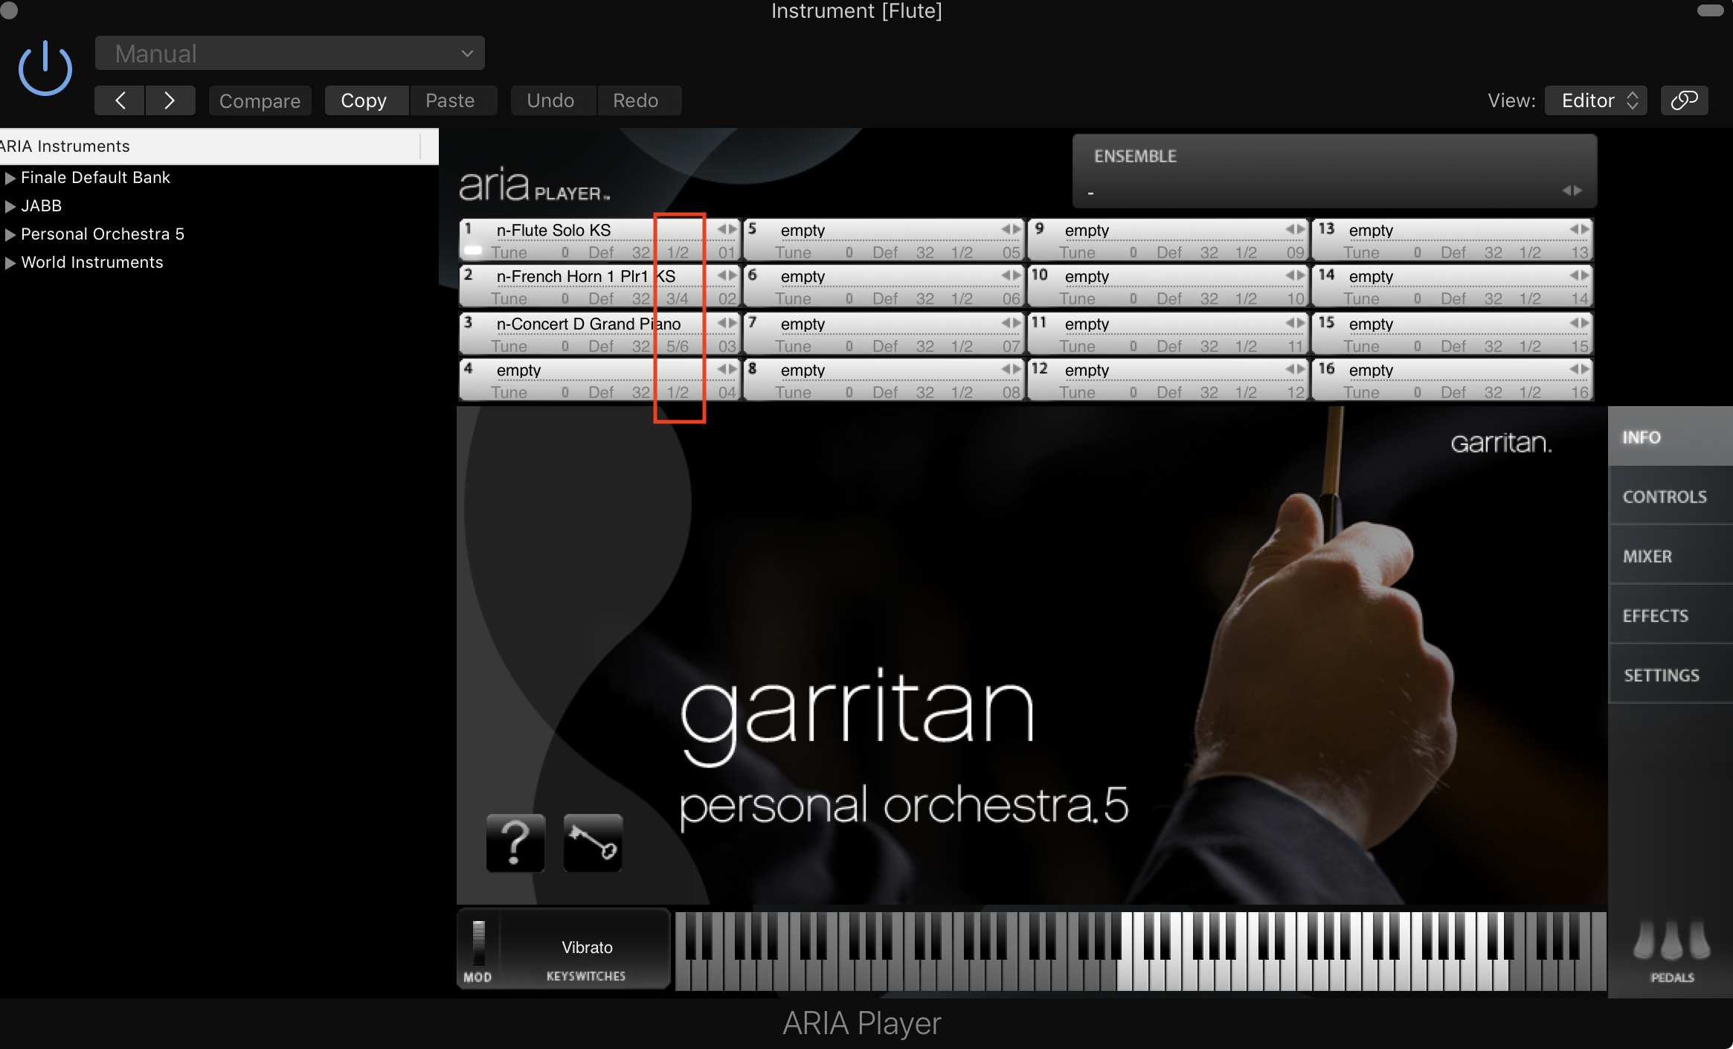Click the garritan logo link
Viewport: 1733px width, 1049px height.
click(x=1501, y=443)
